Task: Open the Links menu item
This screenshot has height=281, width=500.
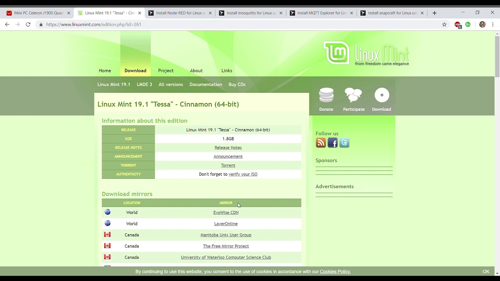Action: pos(227,71)
